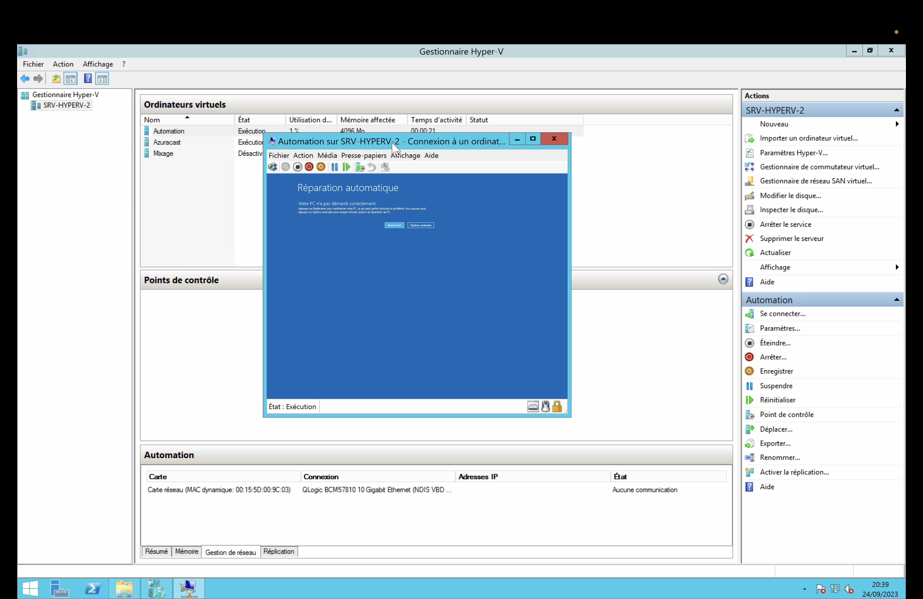Open Paramètres Hyper-V in Actions pane
The height and width of the screenshot is (599, 923).
(x=794, y=153)
